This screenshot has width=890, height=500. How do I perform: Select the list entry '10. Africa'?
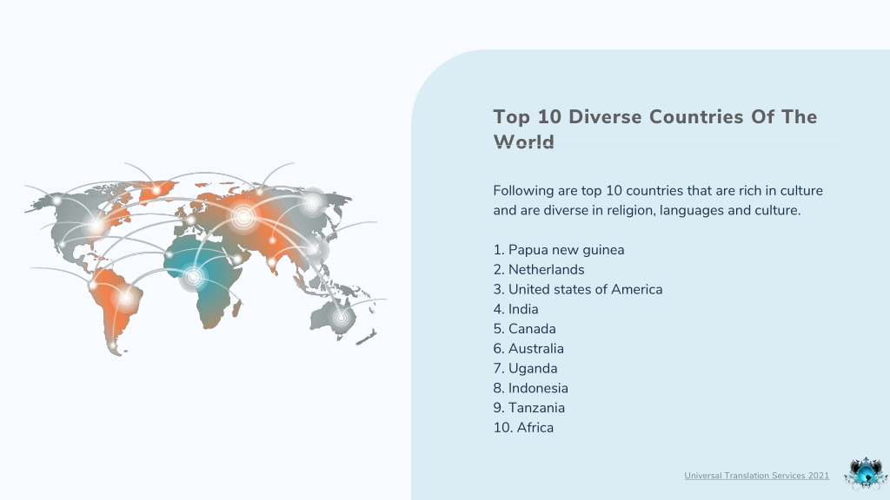[523, 428]
